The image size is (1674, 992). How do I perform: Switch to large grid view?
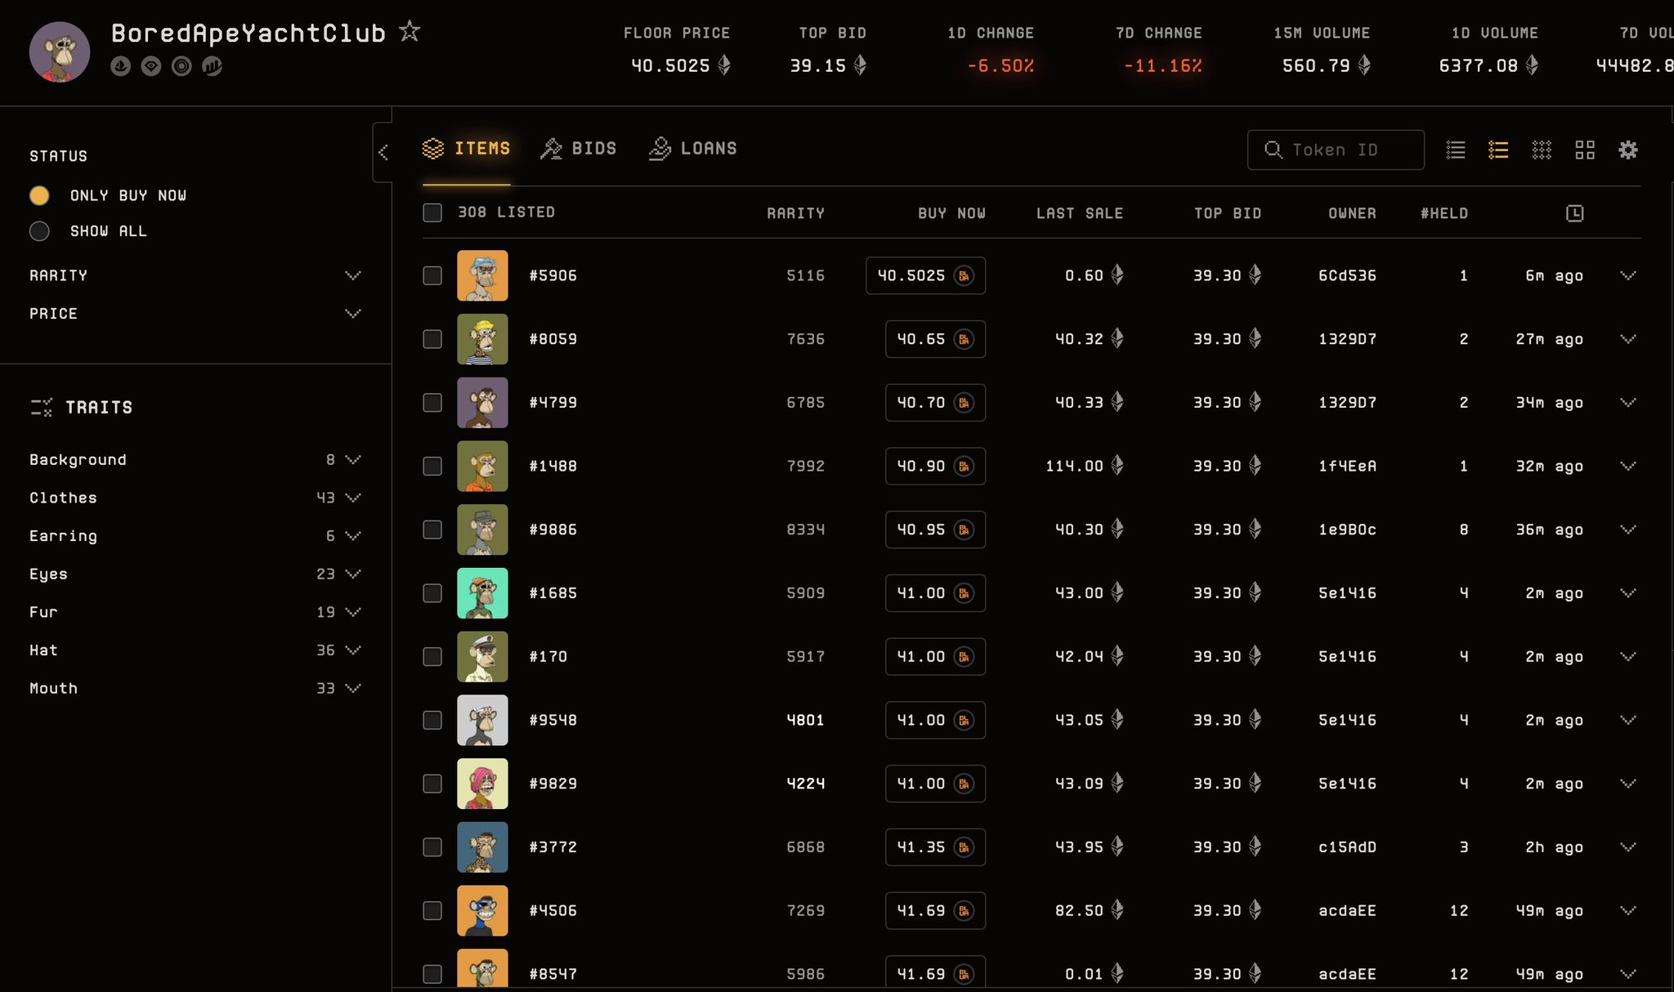1585,150
